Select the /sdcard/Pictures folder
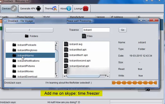The width and height of the screenshot is (165, 104). pos(30,66)
